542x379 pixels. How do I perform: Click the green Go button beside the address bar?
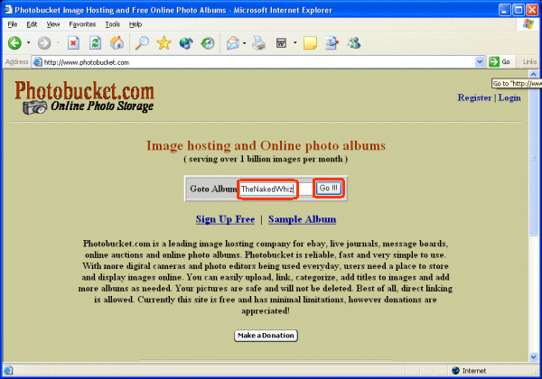point(500,61)
